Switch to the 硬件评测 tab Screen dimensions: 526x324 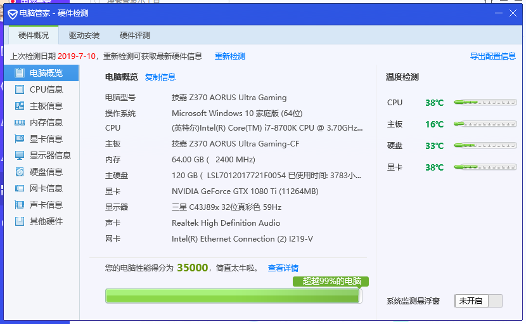pos(135,36)
